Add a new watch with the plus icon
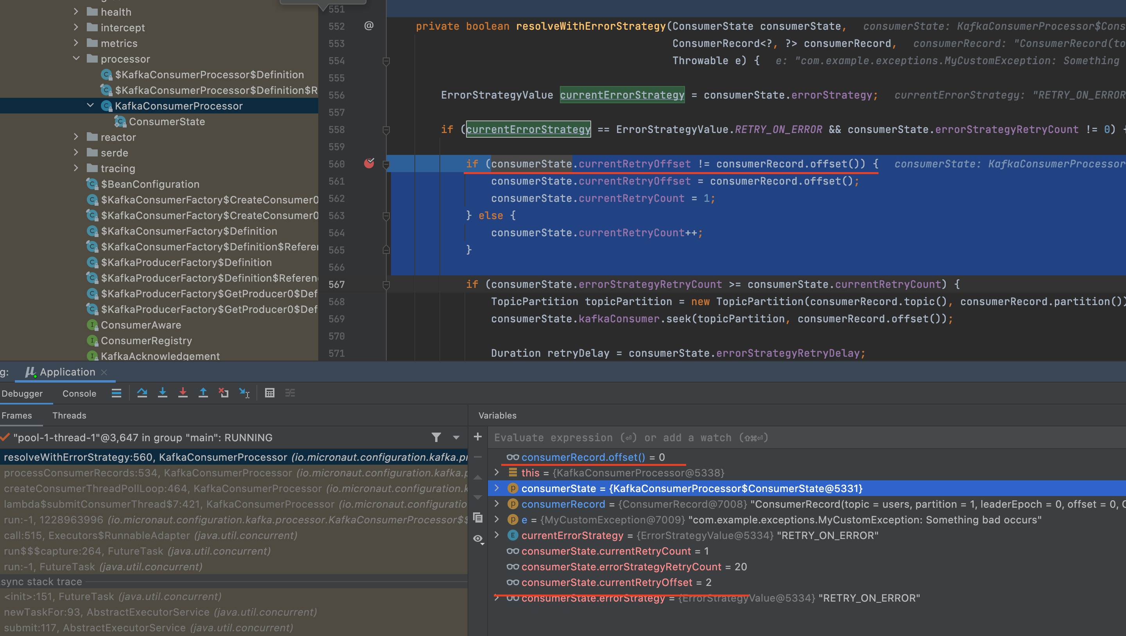 [477, 437]
